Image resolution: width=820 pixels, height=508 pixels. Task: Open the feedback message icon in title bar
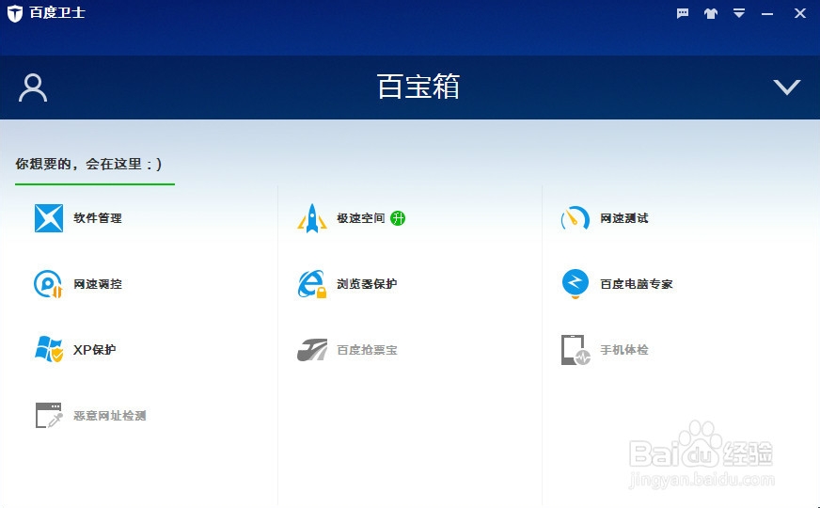683,13
